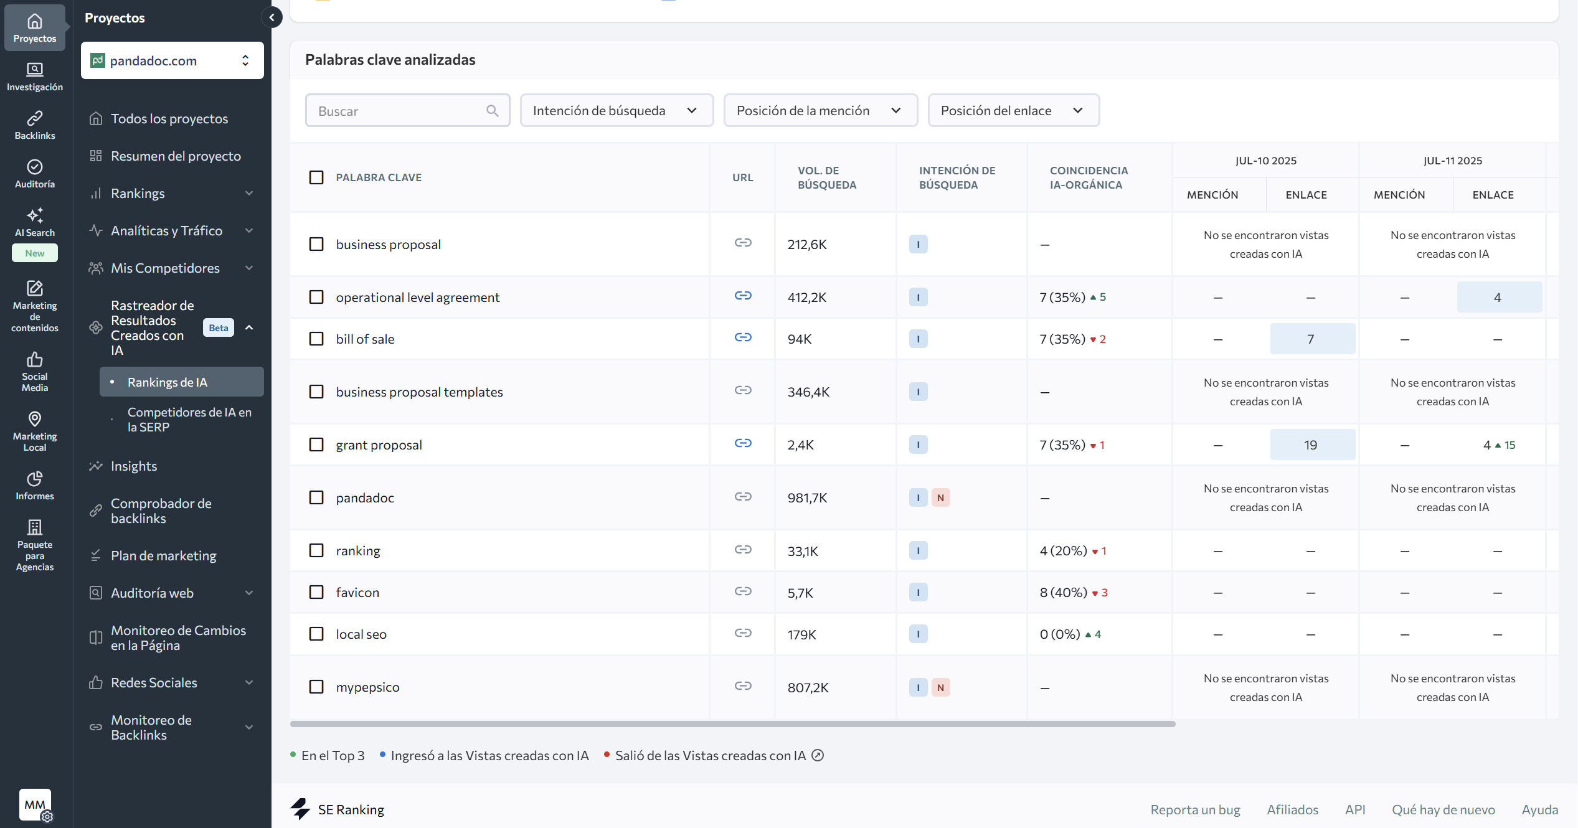Click the Reporta un bug link
The height and width of the screenshot is (828, 1578).
point(1195,809)
